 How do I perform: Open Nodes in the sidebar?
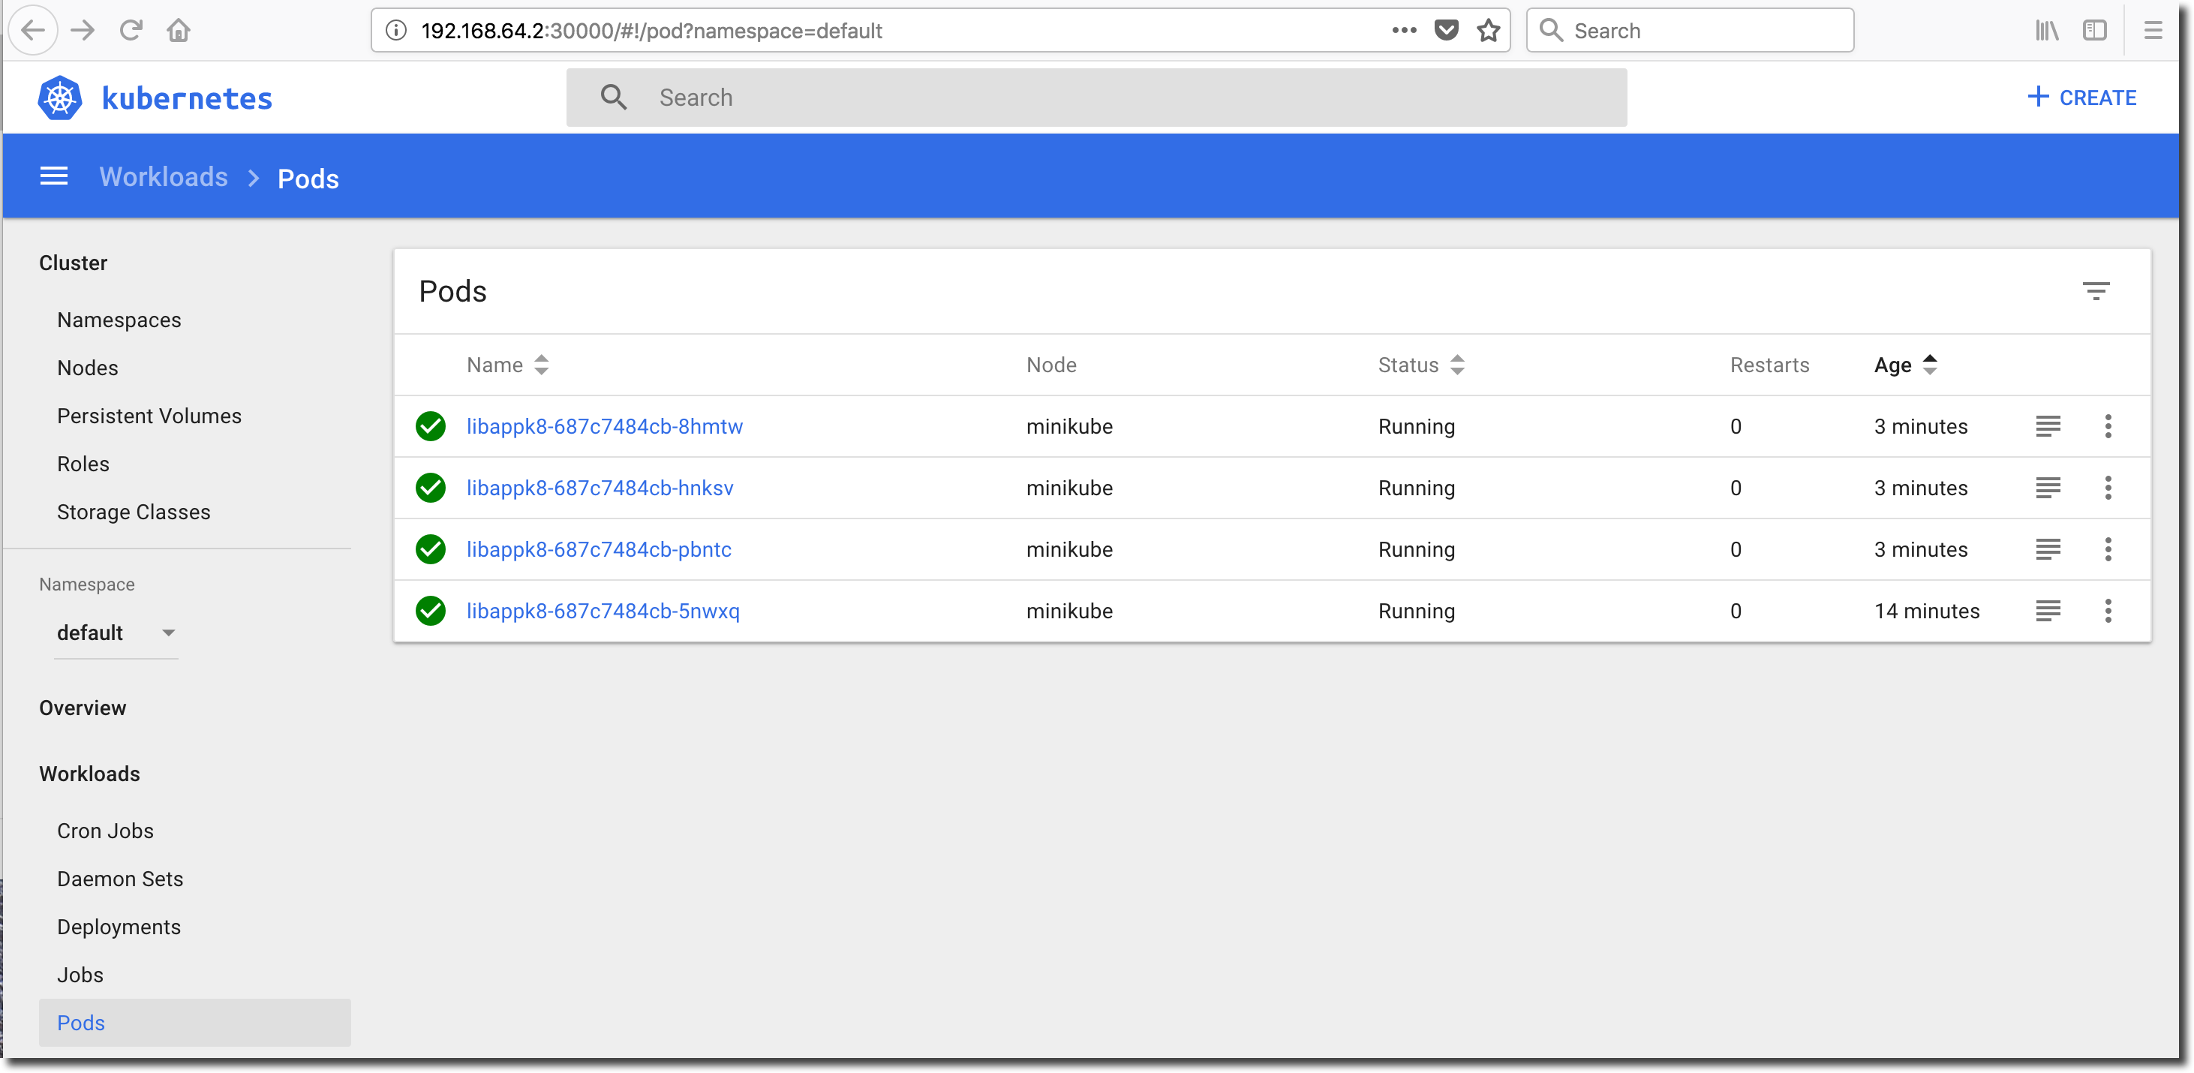87,368
